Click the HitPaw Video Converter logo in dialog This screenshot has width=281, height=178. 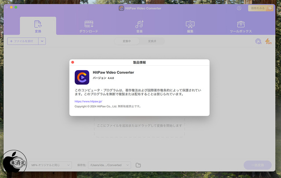pyautogui.click(x=82, y=77)
